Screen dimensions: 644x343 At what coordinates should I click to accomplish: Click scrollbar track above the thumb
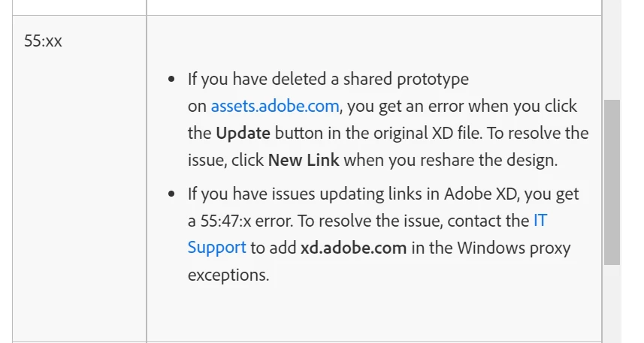(612, 50)
